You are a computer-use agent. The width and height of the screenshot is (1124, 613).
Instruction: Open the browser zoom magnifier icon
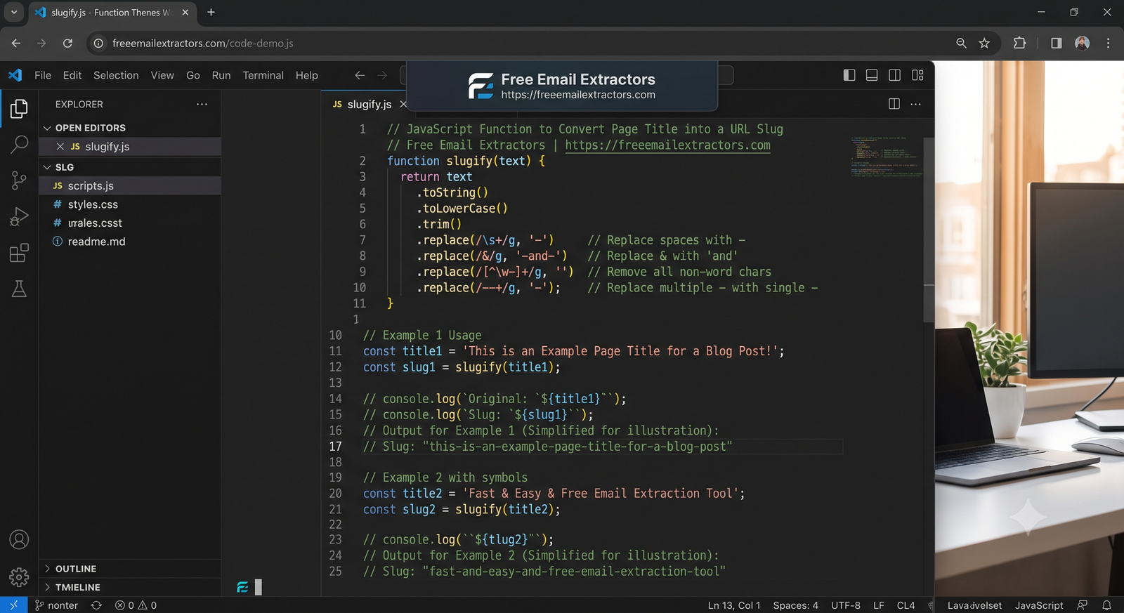click(x=961, y=44)
